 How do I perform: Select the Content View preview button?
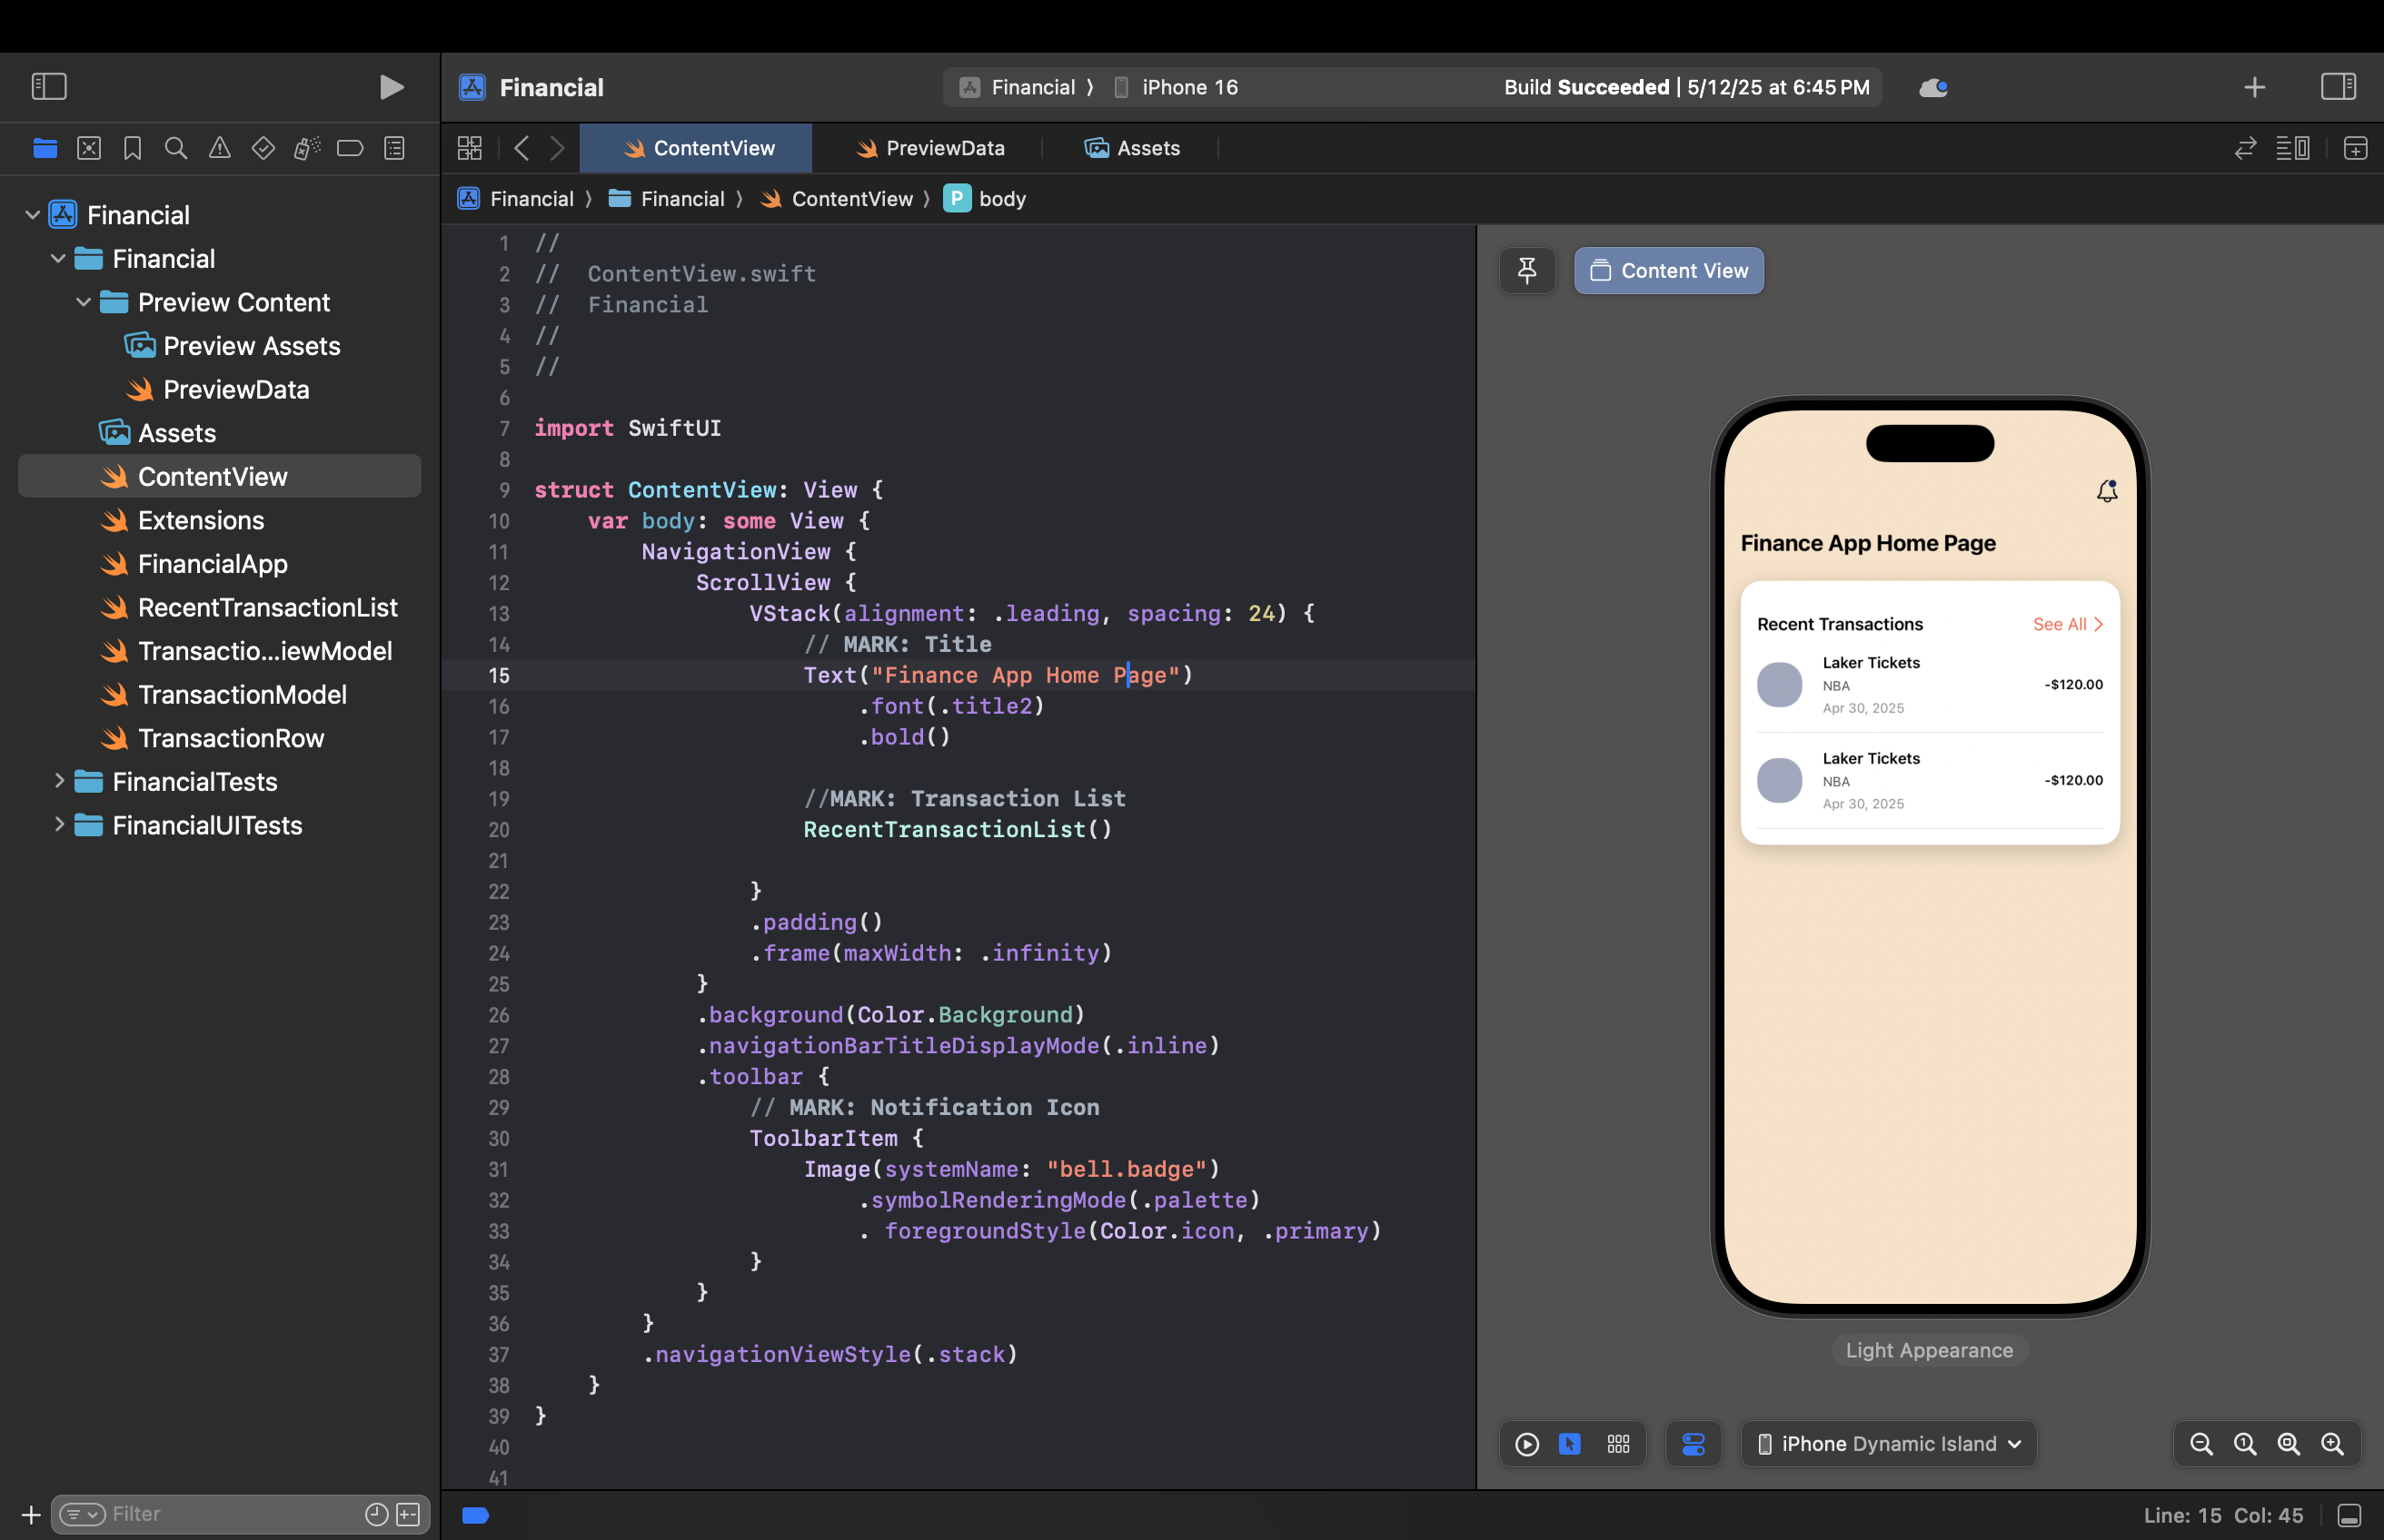1669,271
